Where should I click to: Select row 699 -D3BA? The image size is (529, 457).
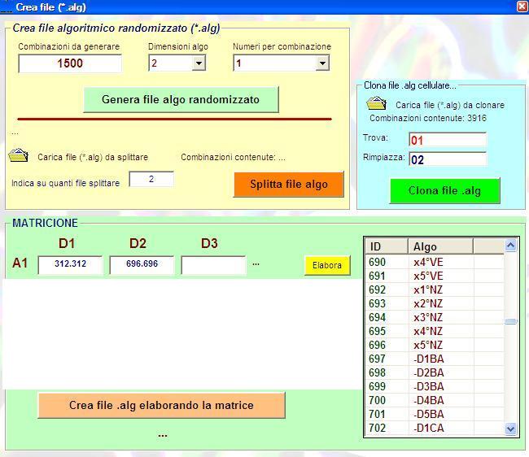tap(435, 386)
